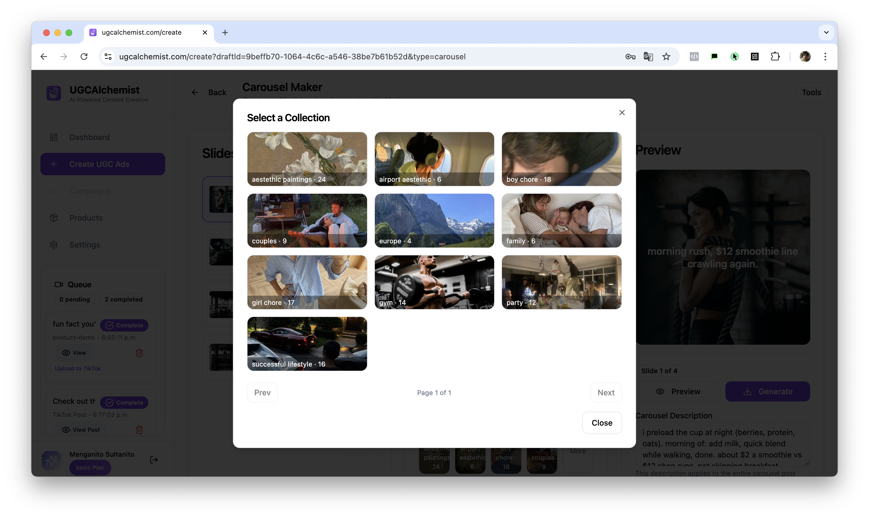Choose the family collection
Screen dimensions: 869x518
(561, 221)
